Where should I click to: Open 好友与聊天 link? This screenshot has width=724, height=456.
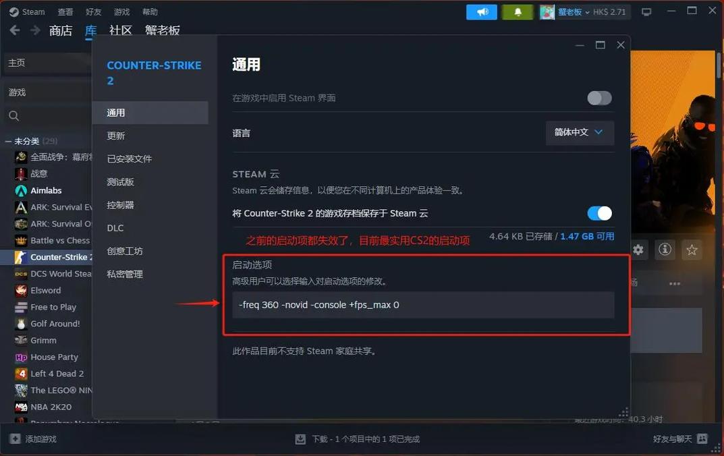coord(672,439)
